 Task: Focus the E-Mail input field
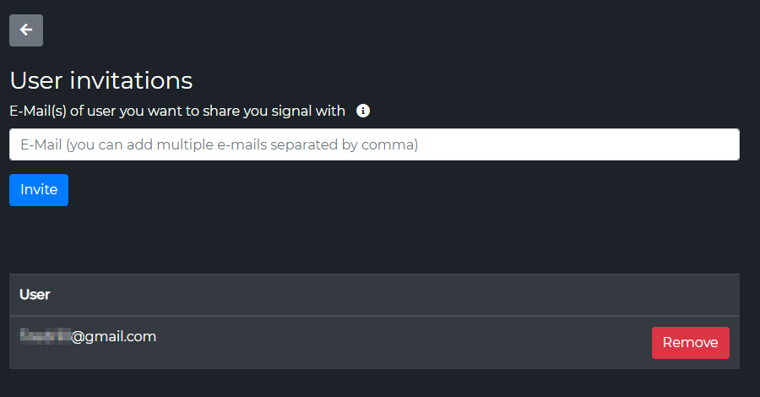pos(374,144)
